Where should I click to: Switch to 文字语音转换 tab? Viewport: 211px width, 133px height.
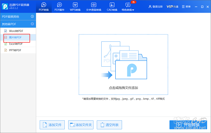pos(94,7)
